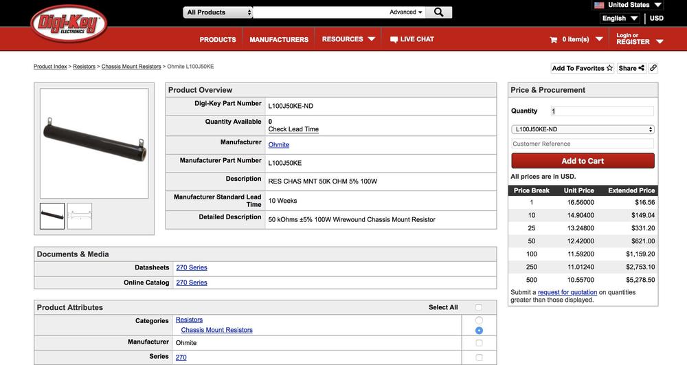687x365 pixels.
Task: Open the 270 series attribute link
Action: coord(181,357)
